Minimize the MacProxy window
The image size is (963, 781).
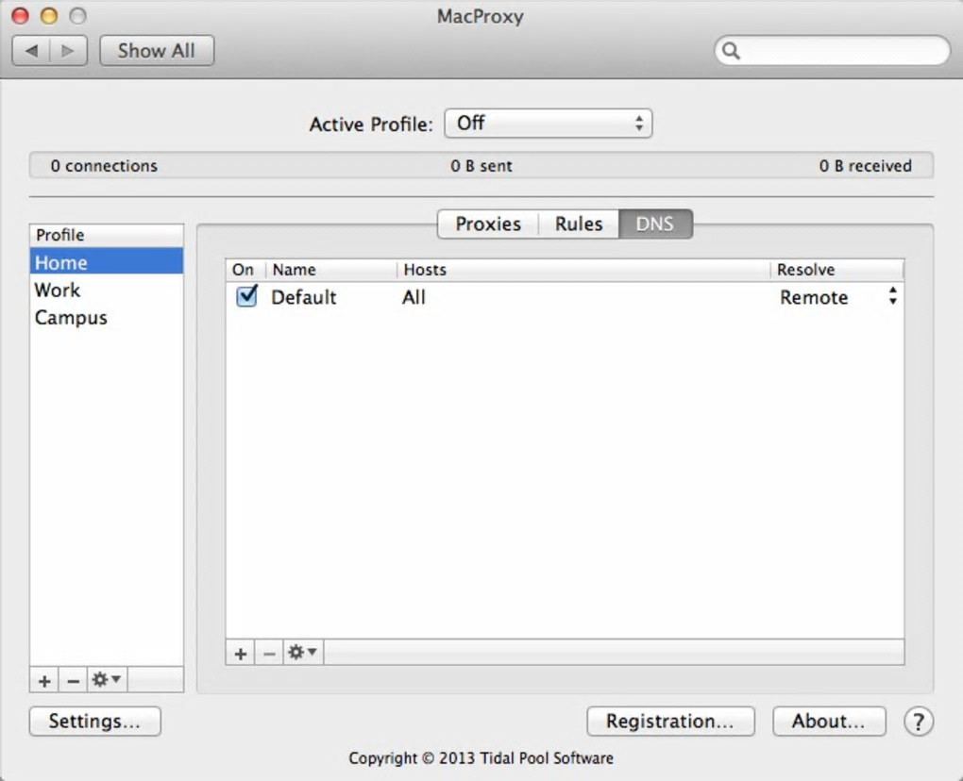tap(49, 16)
